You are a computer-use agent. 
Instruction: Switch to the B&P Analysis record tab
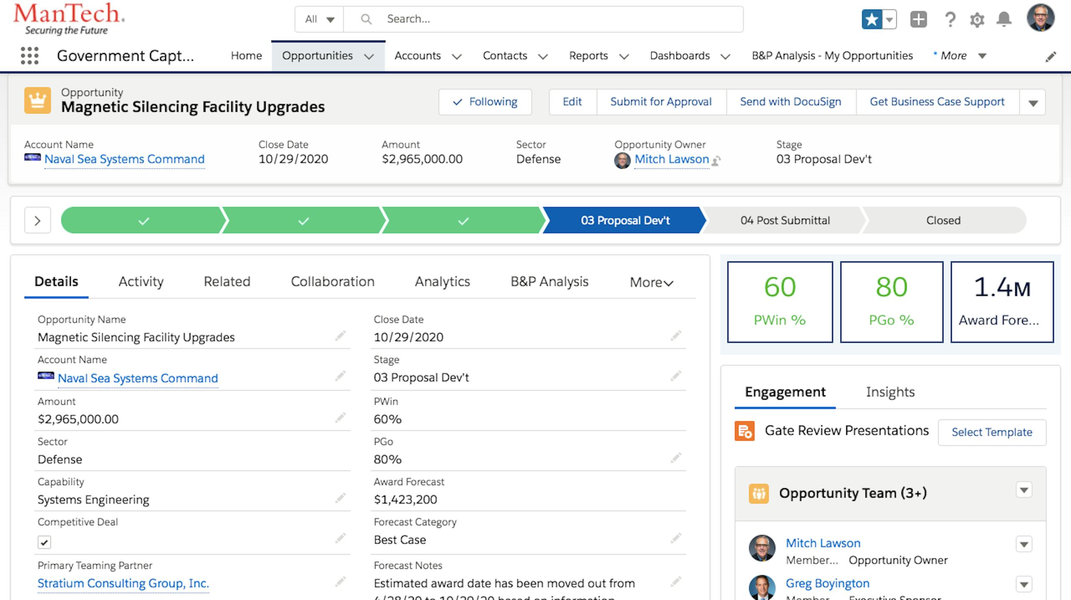tap(549, 282)
